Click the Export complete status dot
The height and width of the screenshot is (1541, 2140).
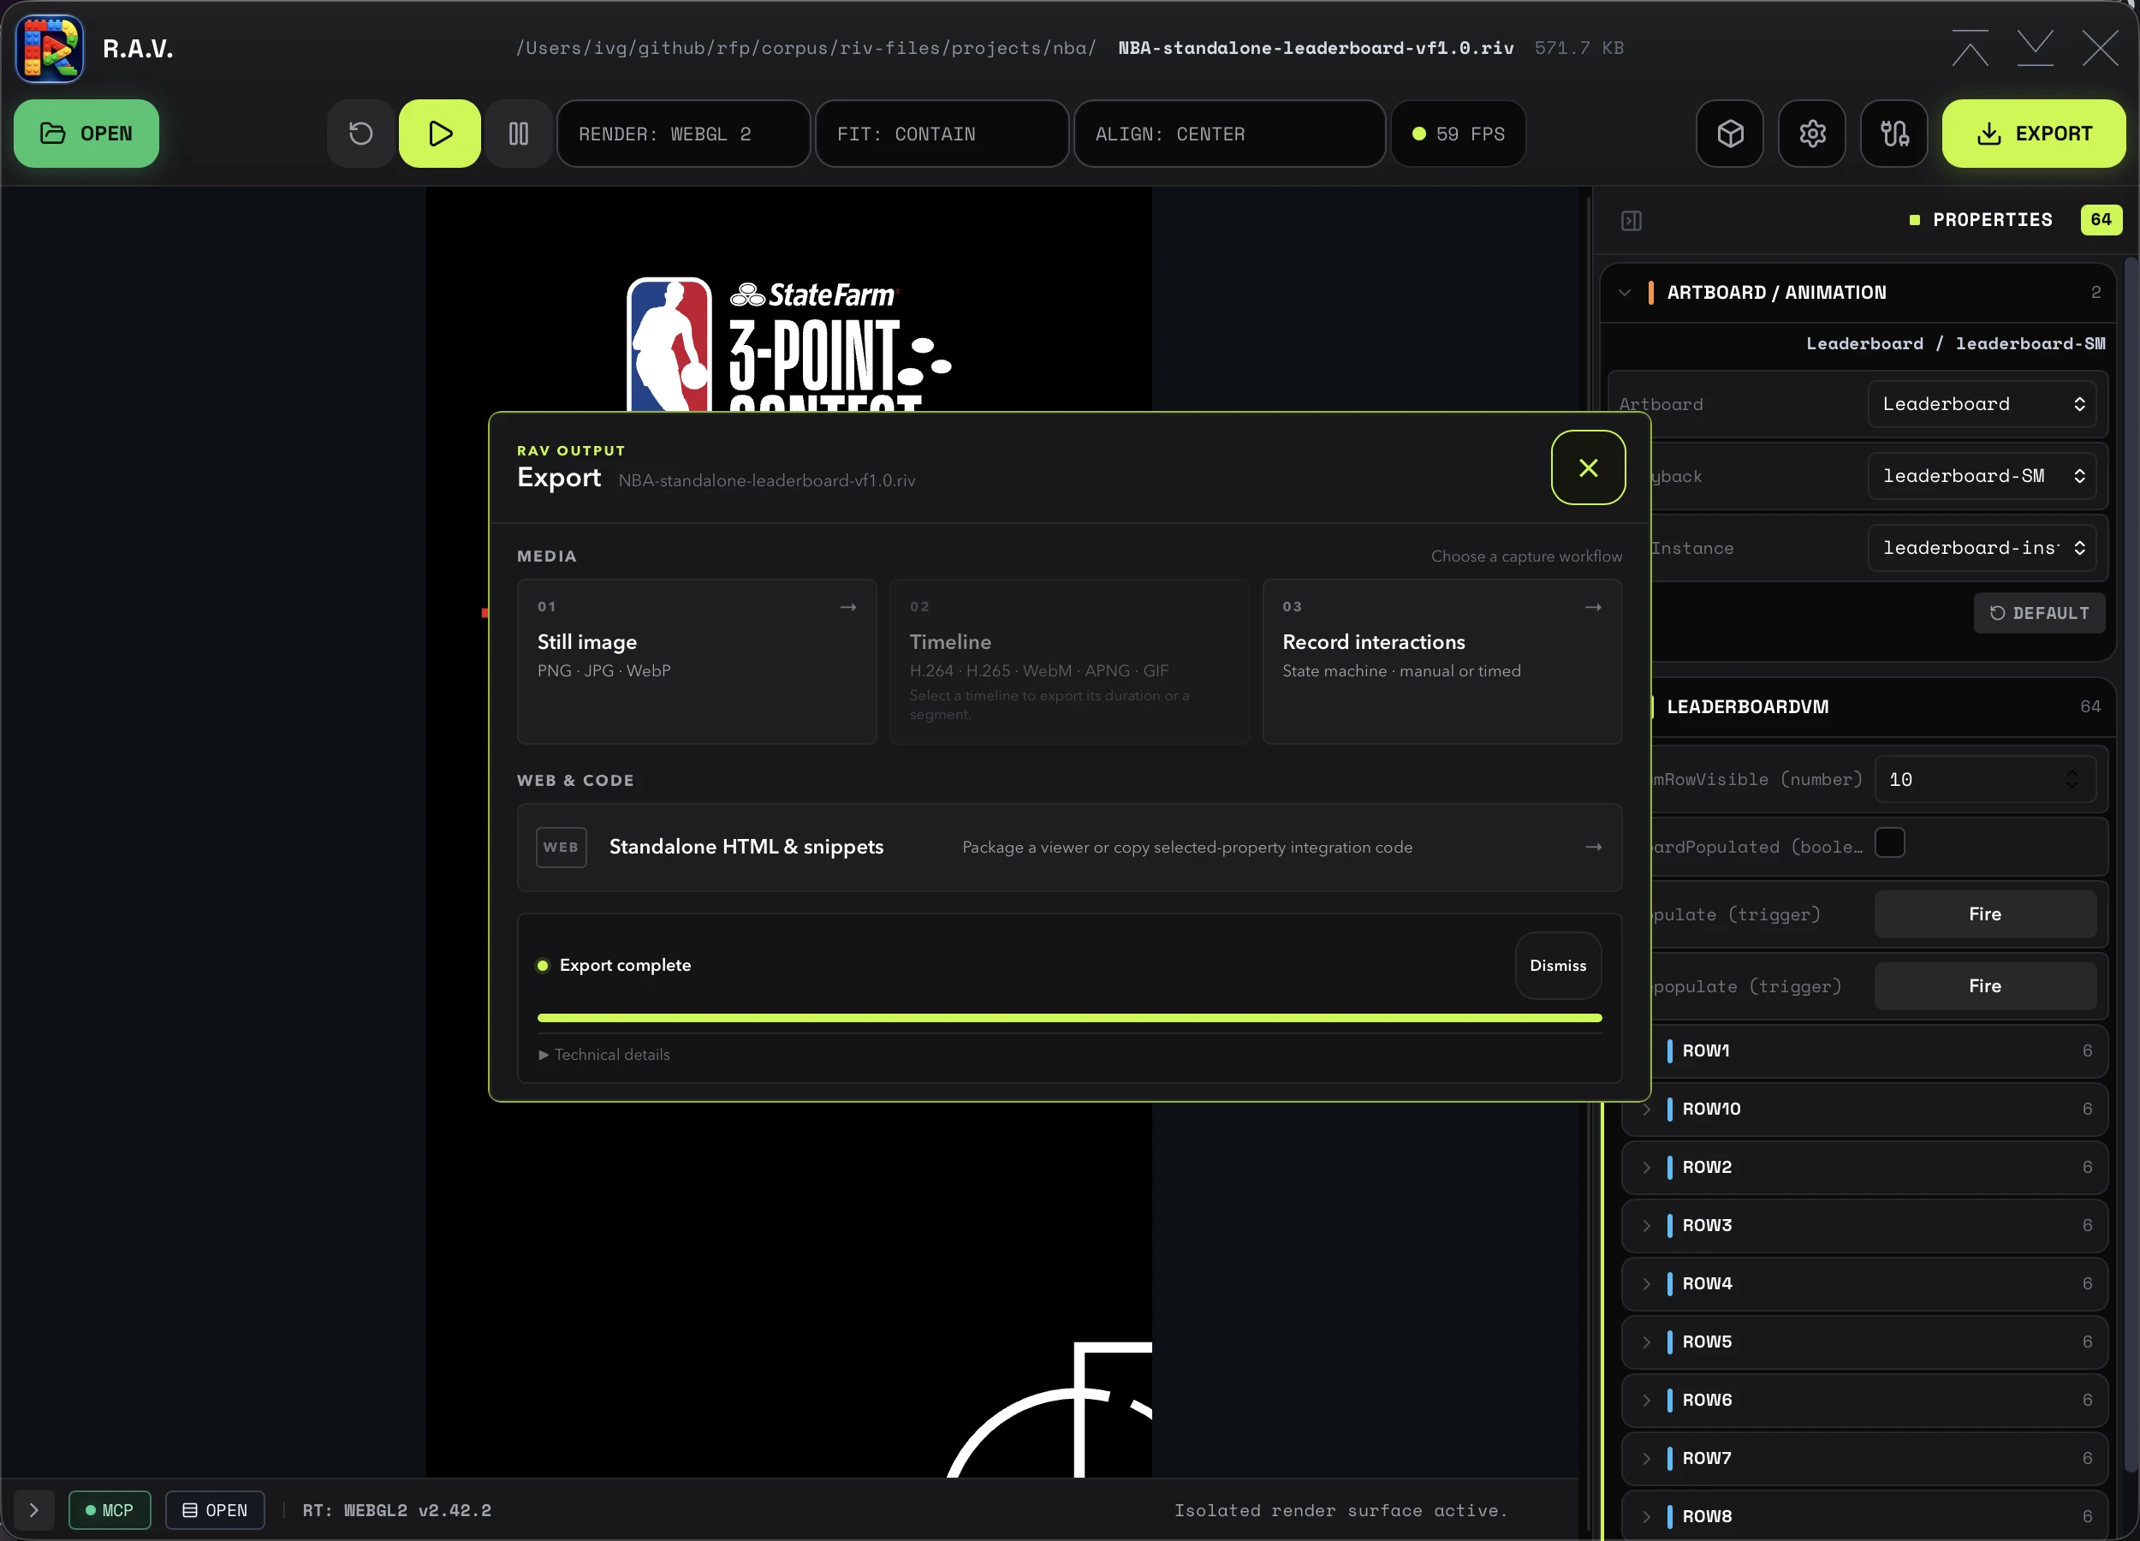pyautogui.click(x=543, y=966)
